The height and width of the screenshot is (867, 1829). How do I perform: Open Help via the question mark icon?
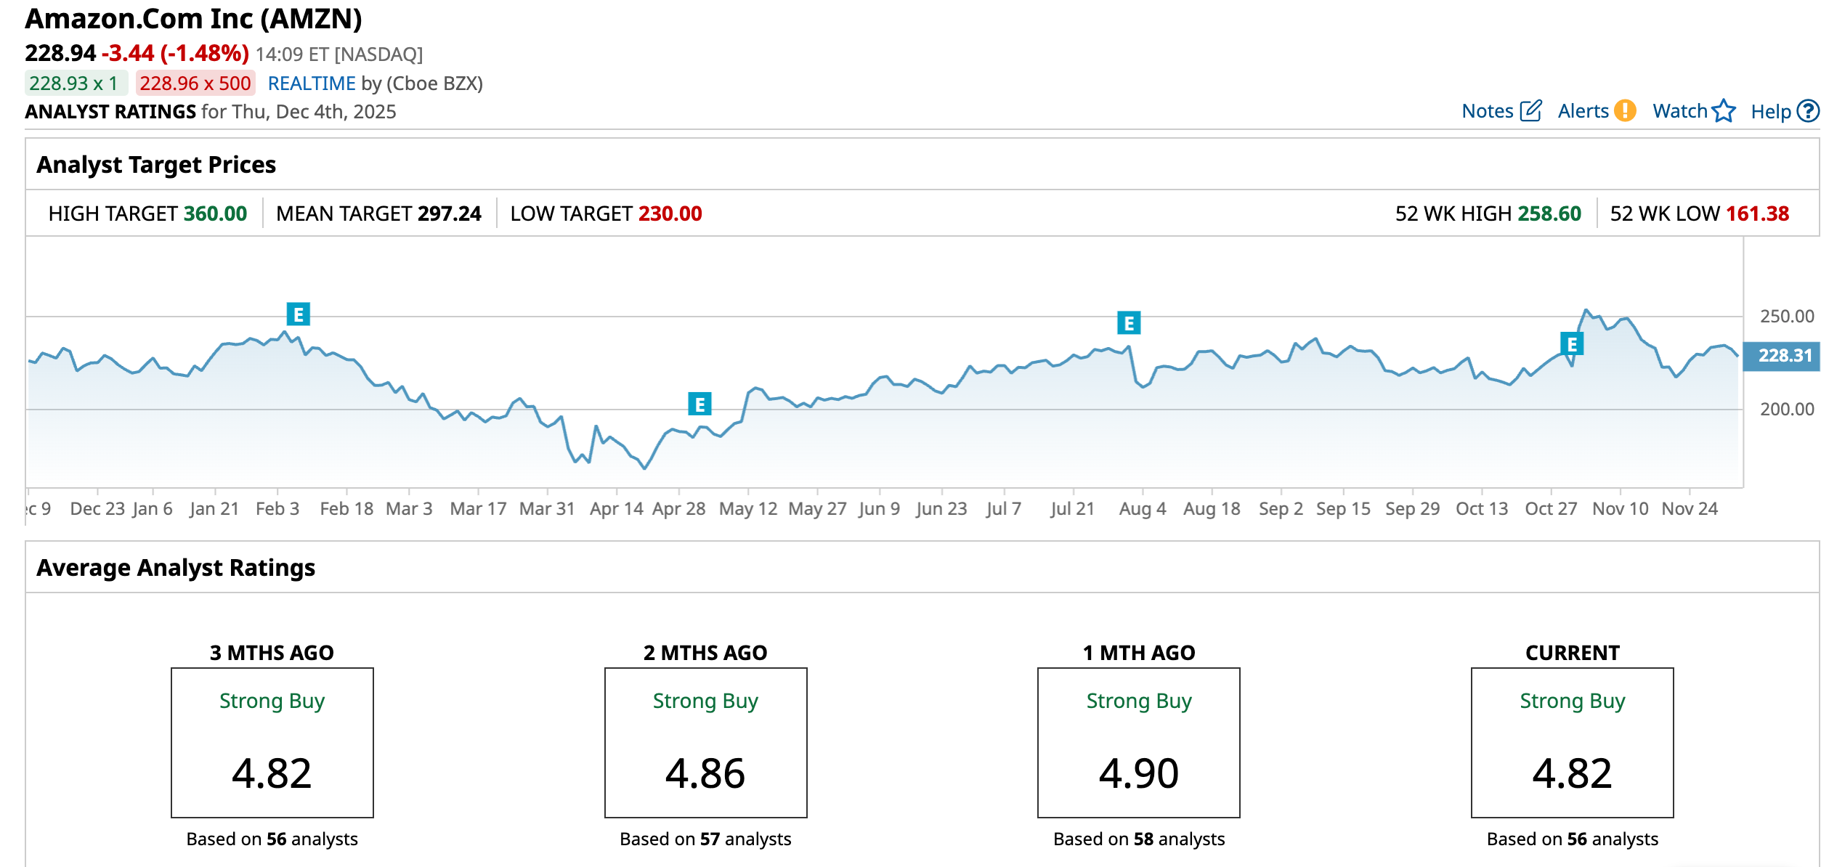[x=1808, y=111]
